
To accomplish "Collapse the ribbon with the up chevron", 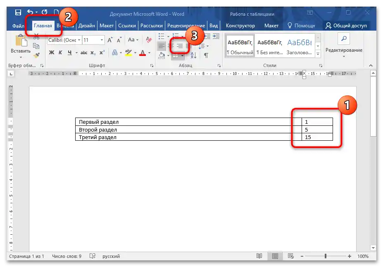I will pos(371,65).
